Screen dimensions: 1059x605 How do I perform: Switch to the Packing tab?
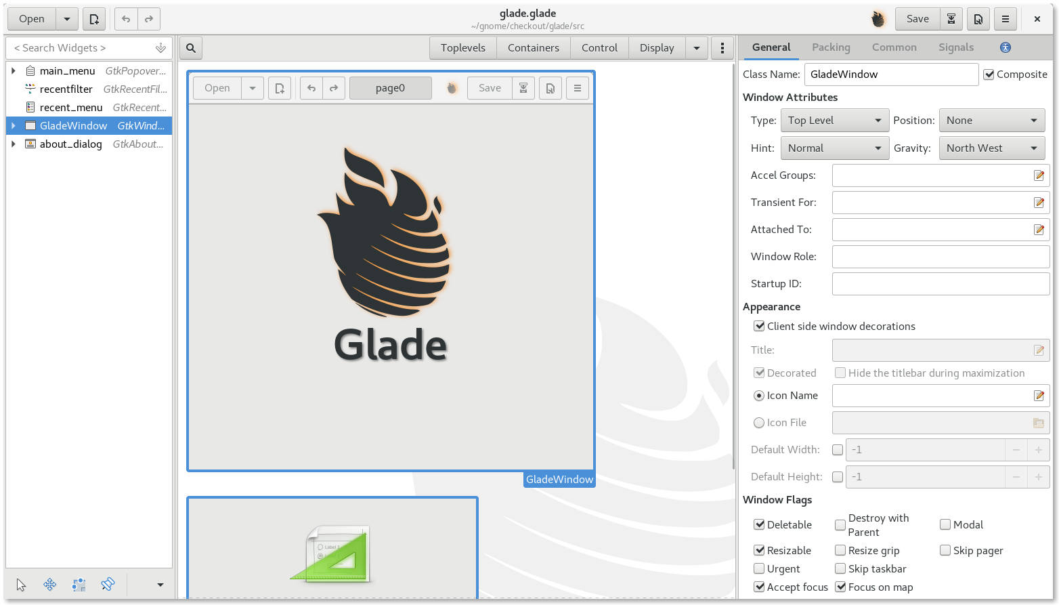coord(831,47)
